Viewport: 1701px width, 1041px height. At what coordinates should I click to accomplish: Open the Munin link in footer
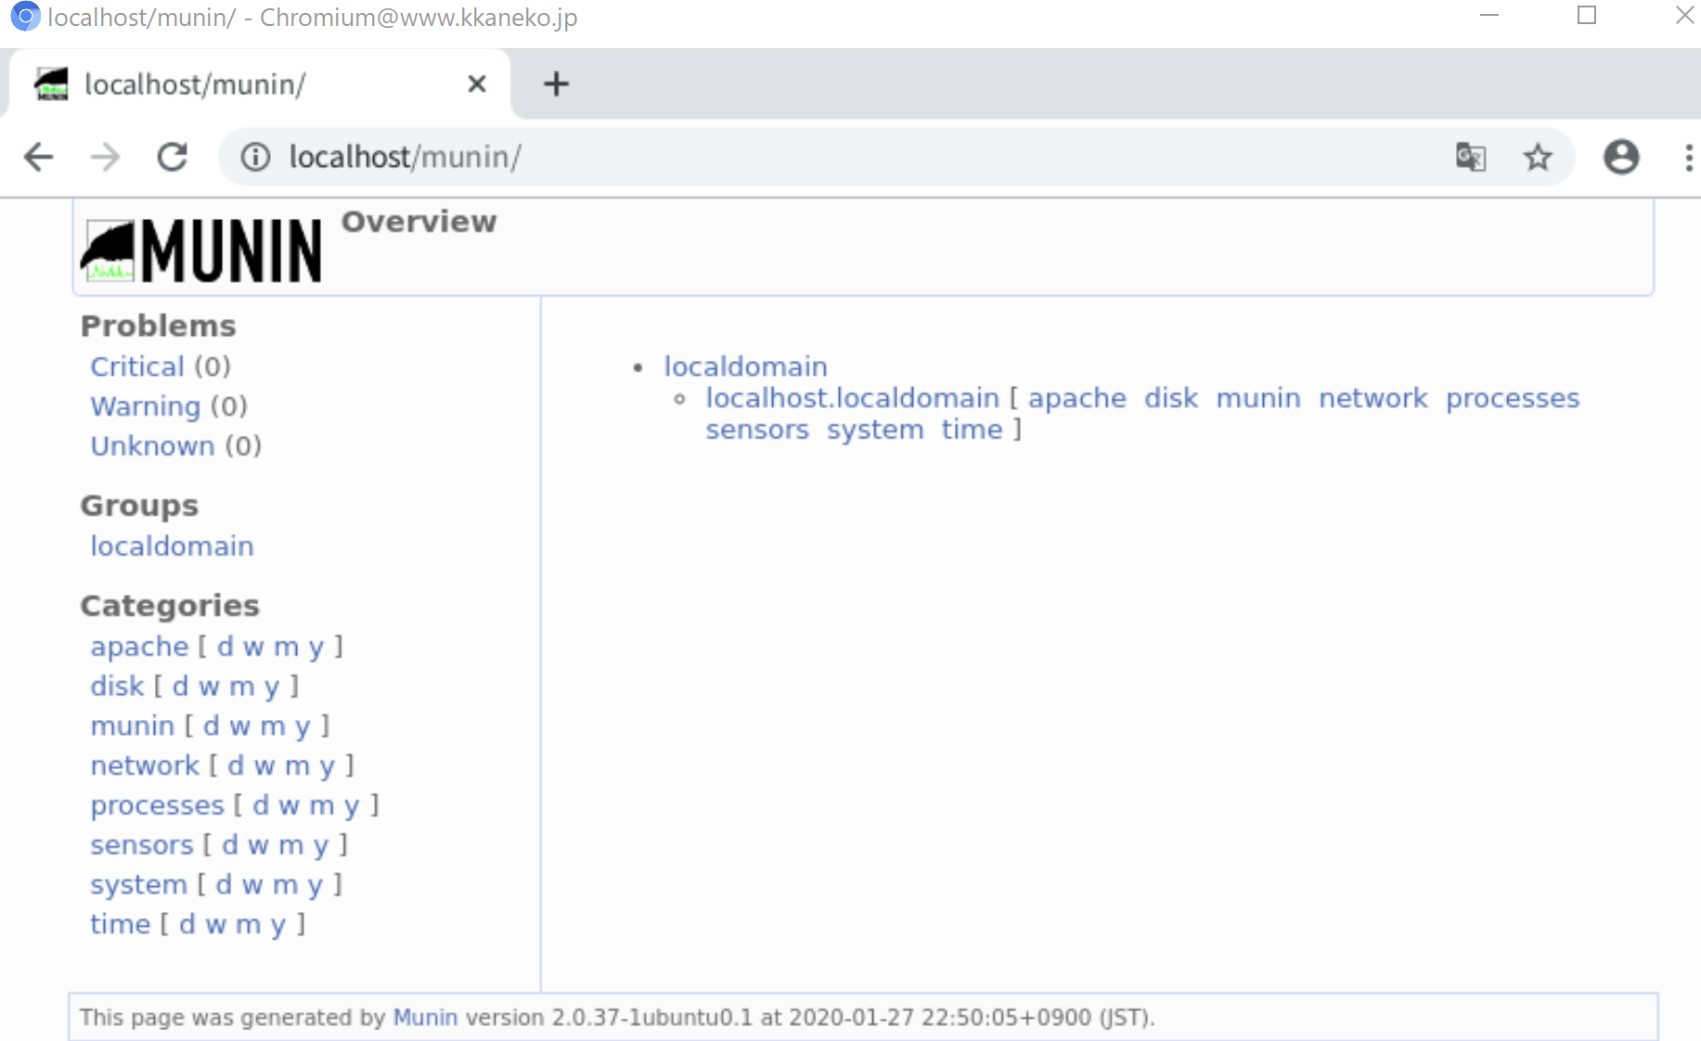click(x=425, y=1018)
